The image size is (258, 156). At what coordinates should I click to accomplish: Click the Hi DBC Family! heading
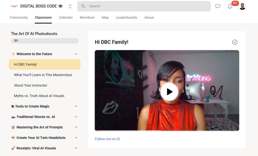pos(111,42)
